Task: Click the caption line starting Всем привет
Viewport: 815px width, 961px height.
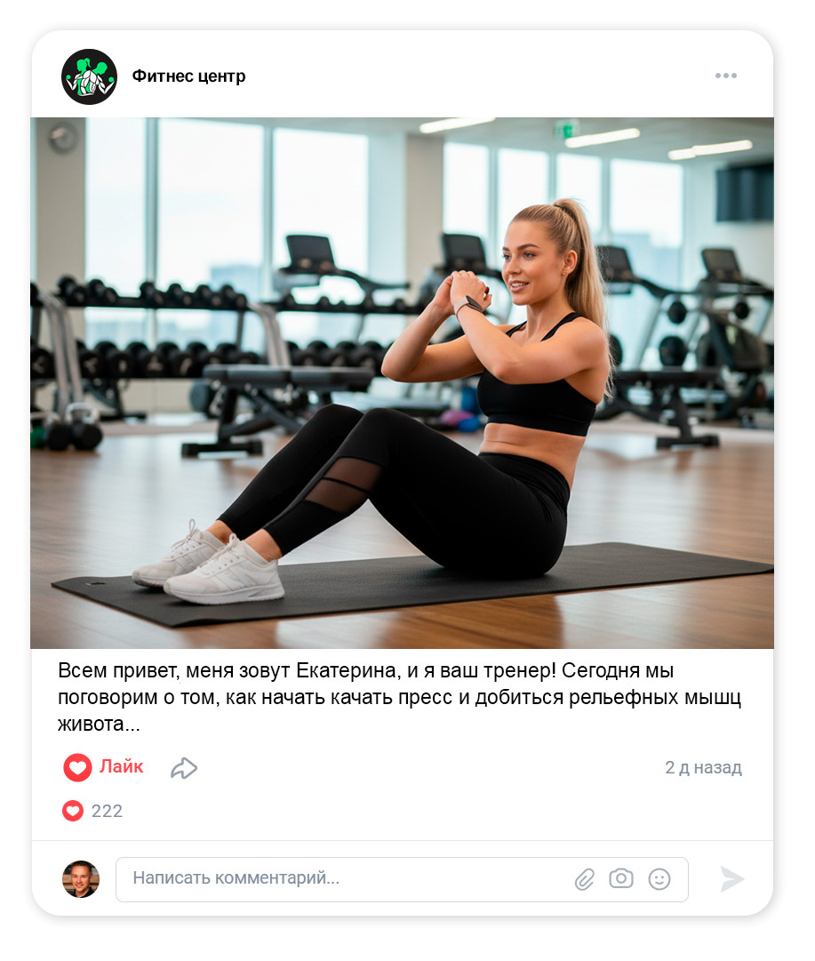Action: 366,670
